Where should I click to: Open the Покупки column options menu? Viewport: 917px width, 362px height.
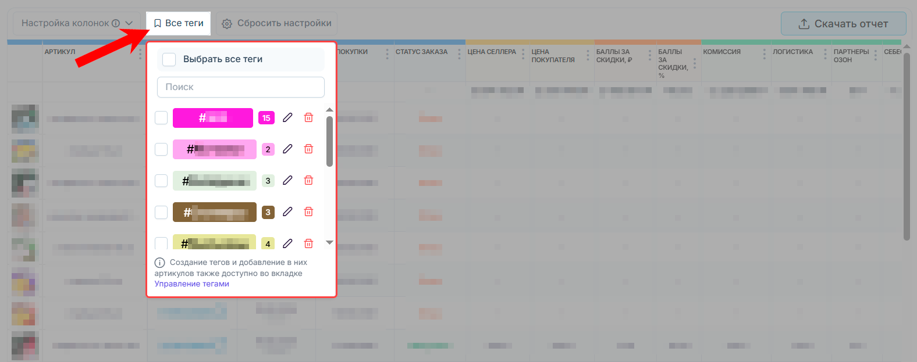click(388, 54)
